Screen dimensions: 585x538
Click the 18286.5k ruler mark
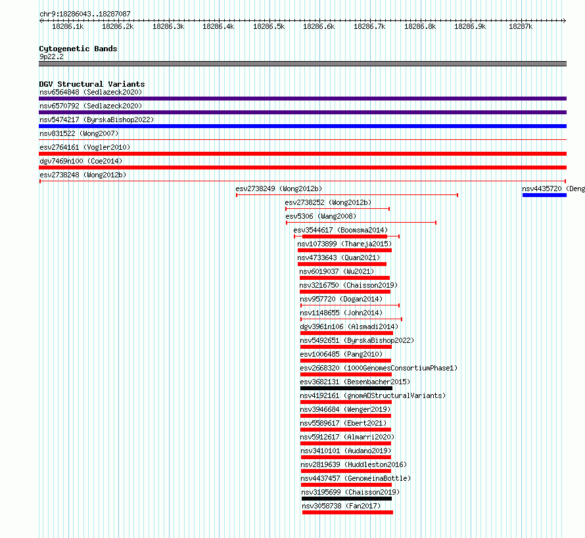(x=269, y=26)
